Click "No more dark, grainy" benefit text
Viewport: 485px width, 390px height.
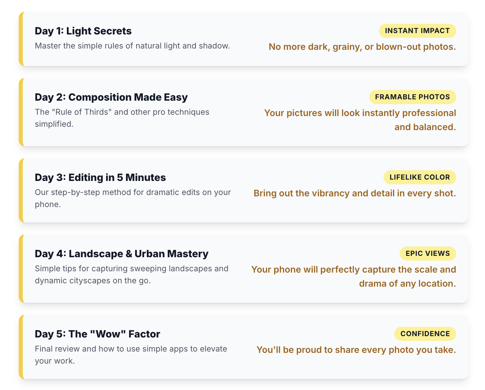362,47
